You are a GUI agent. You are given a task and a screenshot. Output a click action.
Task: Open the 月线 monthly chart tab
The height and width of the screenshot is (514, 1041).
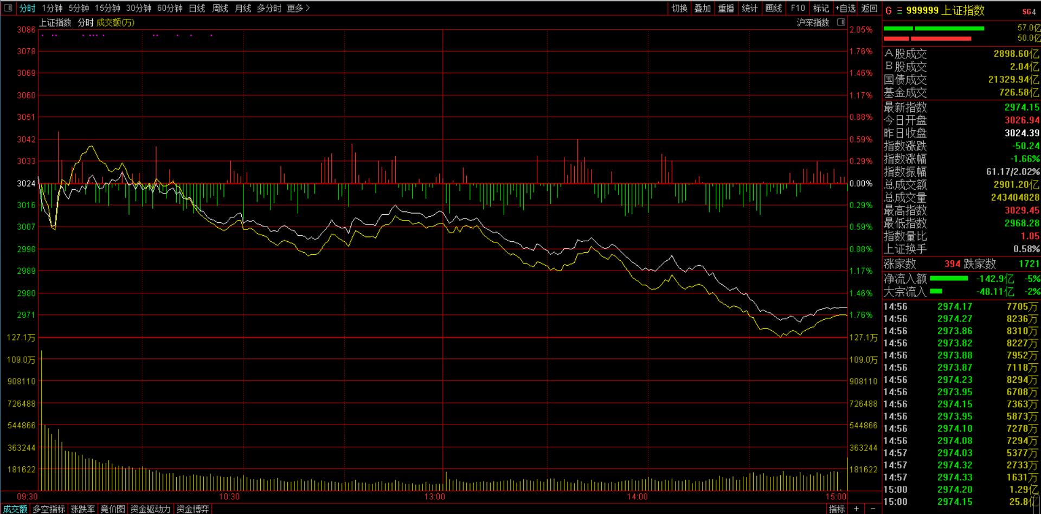point(243,8)
